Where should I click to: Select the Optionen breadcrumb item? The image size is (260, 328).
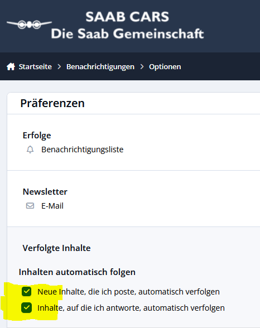coord(165,67)
